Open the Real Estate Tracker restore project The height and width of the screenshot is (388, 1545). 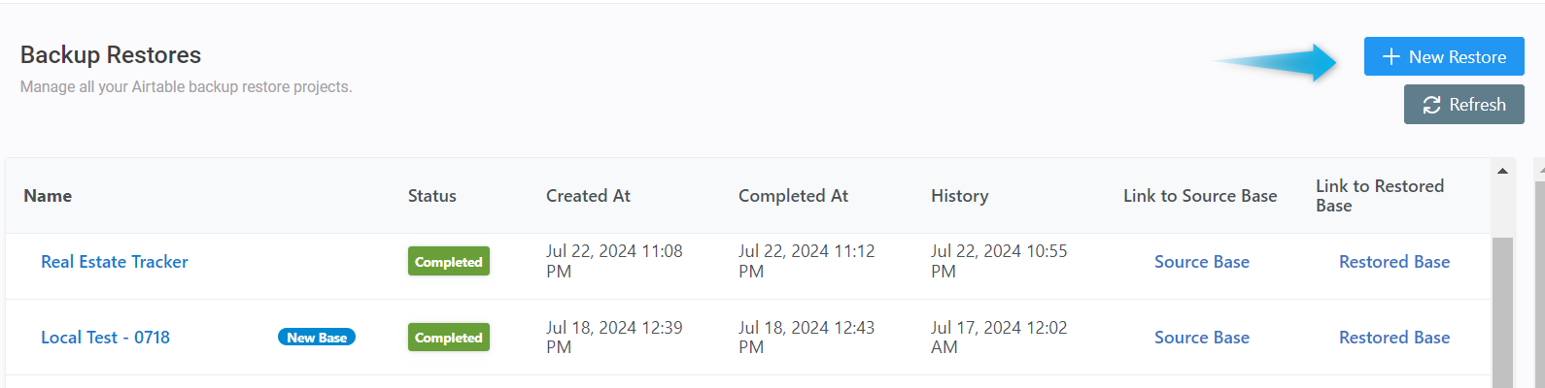(115, 262)
